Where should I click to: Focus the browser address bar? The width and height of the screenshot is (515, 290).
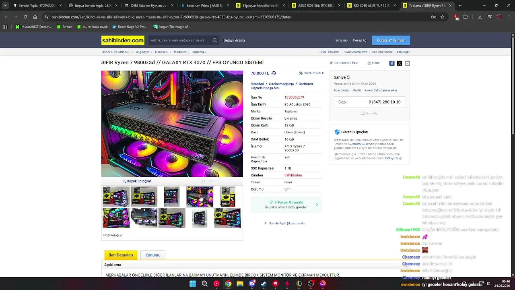coord(237,17)
